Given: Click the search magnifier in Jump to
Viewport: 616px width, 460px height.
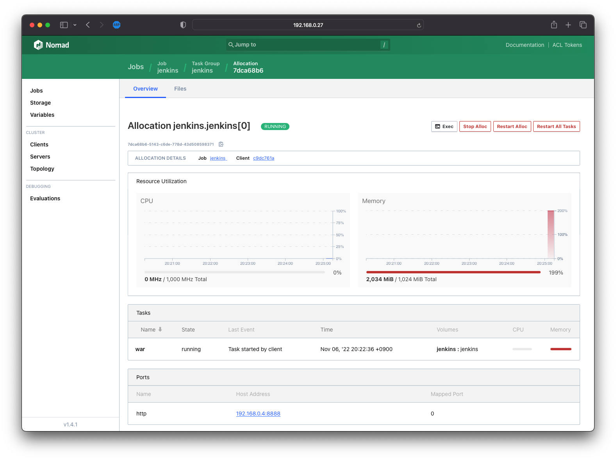Looking at the screenshot, I should pyautogui.click(x=231, y=45).
